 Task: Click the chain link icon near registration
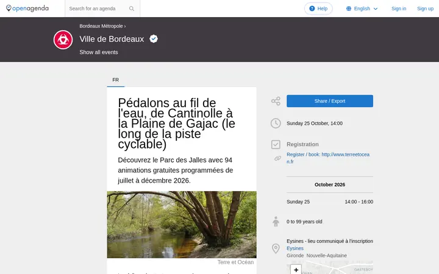(x=277, y=158)
